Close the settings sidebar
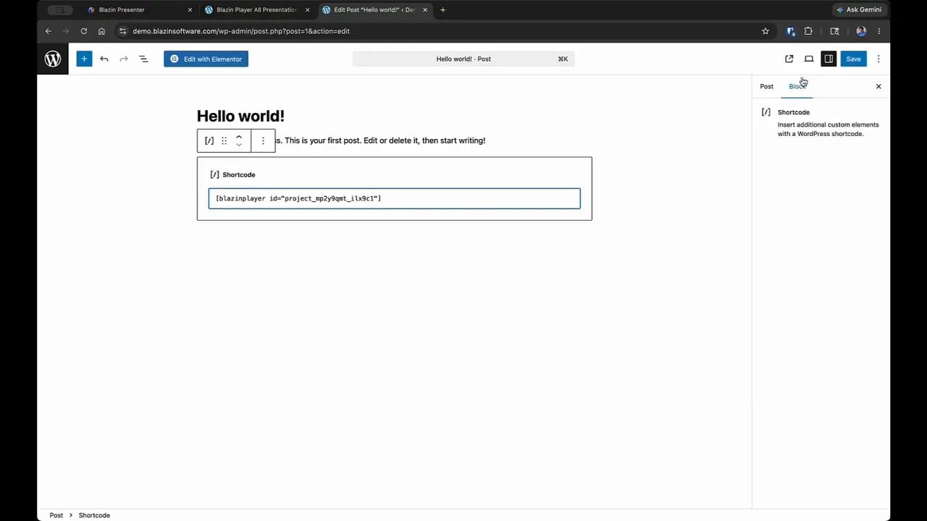Screen dimensions: 927x521 coord(878,86)
